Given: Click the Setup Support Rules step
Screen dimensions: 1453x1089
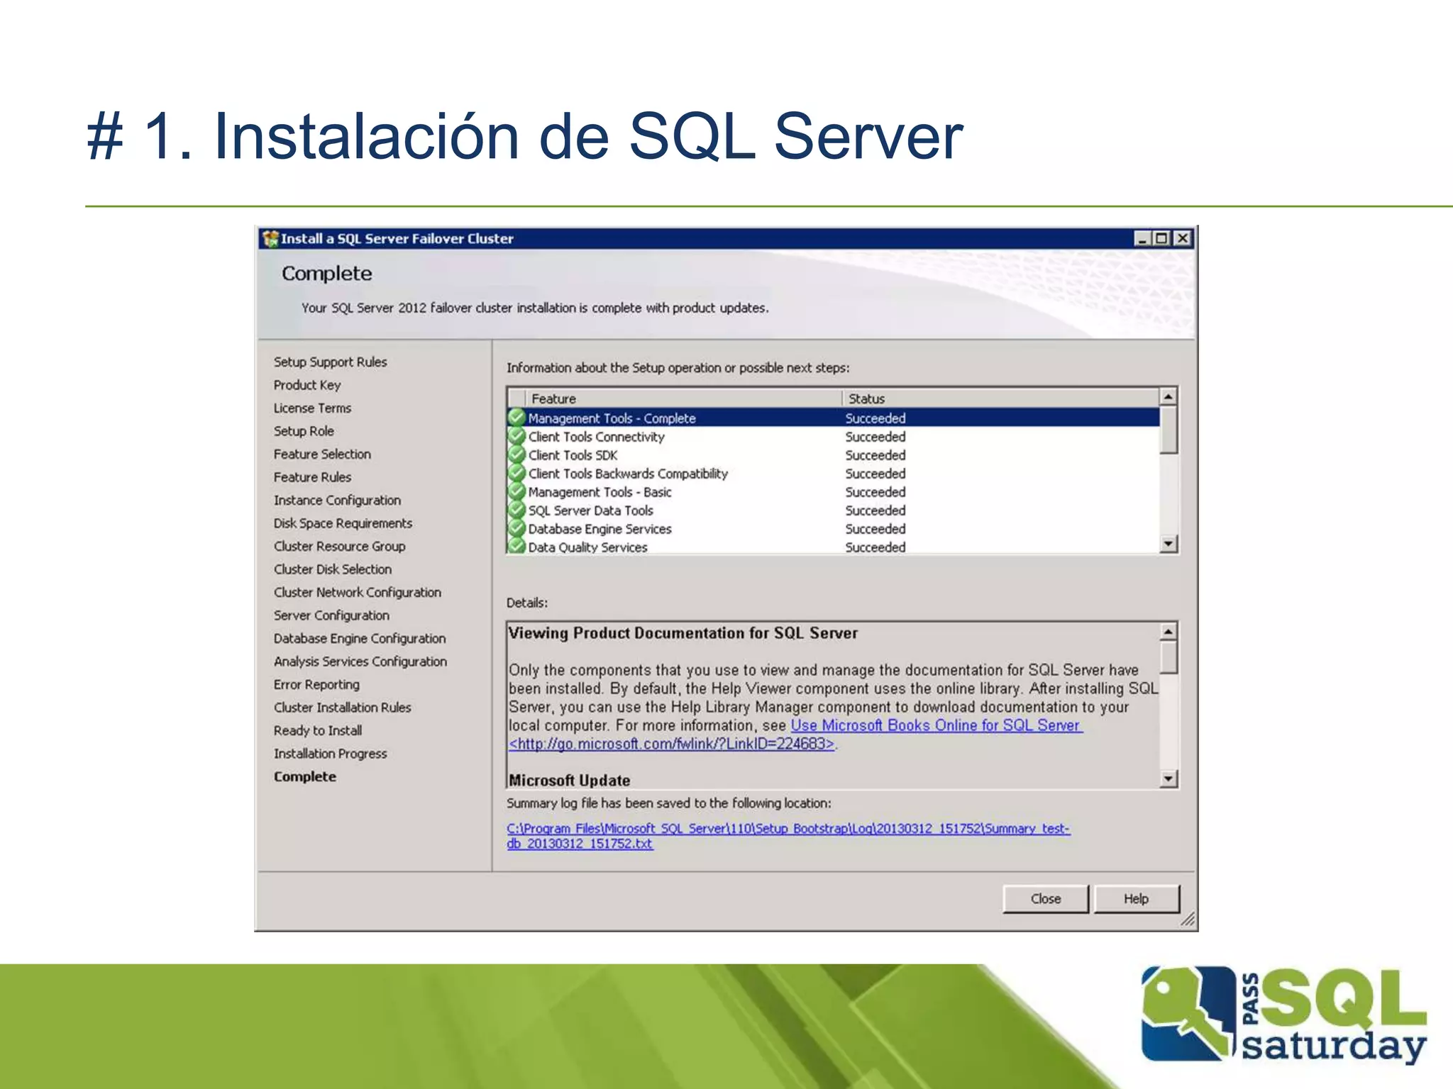Looking at the screenshot, I should click(x=330, y=362).
